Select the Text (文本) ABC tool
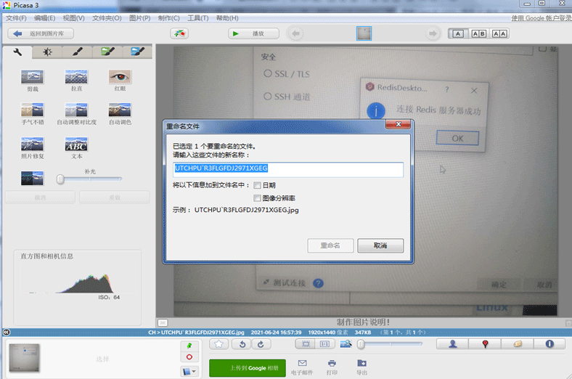Image resolution: width=572 pixels, height=379 pixels. [76, 144]
